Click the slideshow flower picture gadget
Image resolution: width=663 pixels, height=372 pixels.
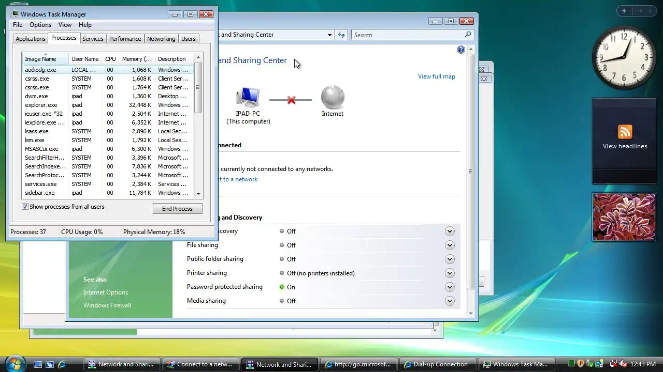coord(624,217)
